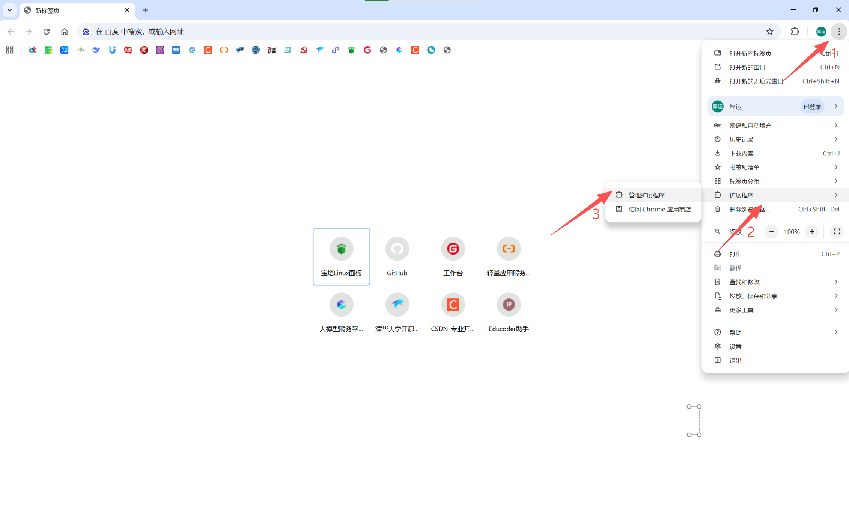Click the reload page icon
The height and width of the screenshot is (508, 849).
[47, 32]
